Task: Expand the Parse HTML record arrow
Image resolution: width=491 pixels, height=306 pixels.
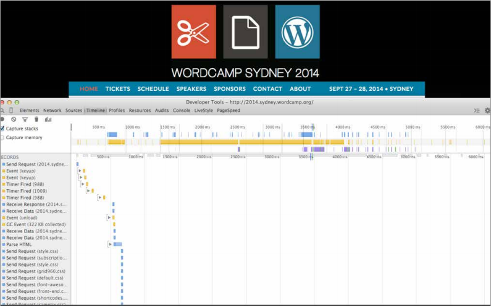Action: 110,244
